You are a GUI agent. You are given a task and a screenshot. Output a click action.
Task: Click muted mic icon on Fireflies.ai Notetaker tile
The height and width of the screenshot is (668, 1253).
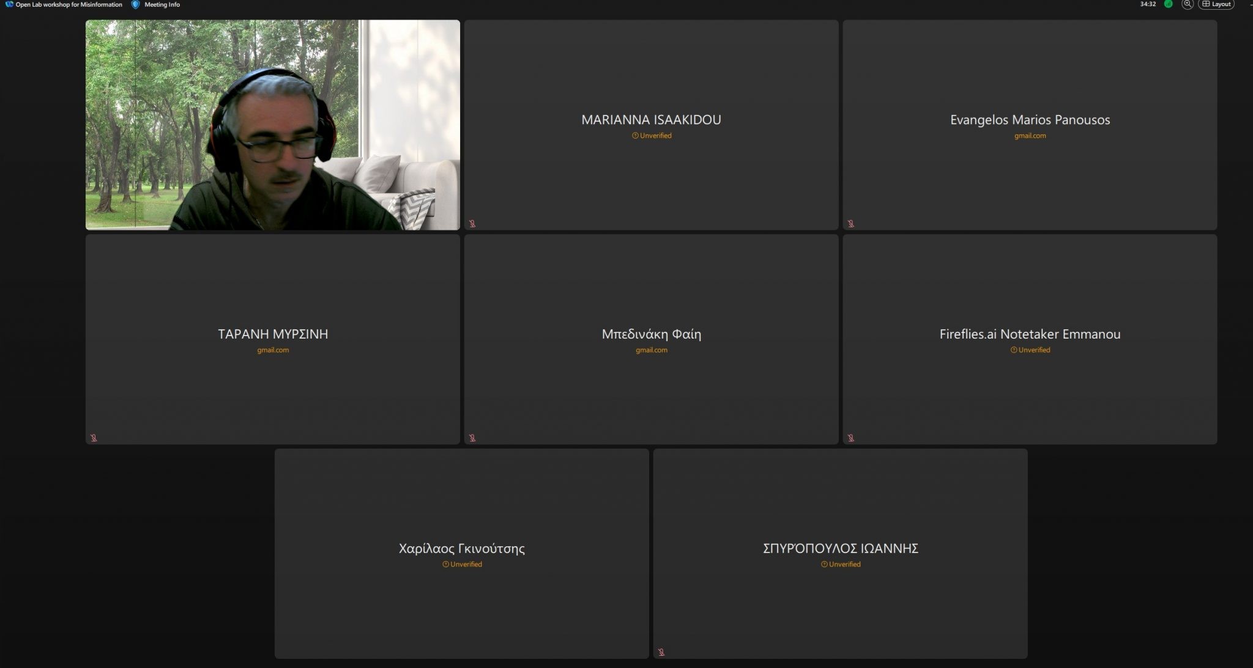tap(851, 438)
